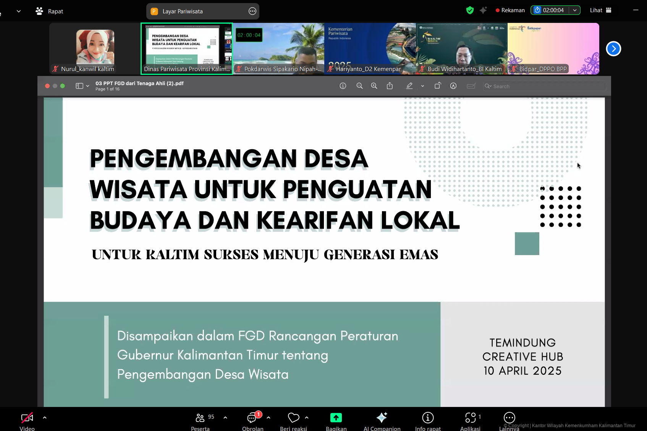Open the share icon in the PDF toolbar
Image resolution: width=647 pixels, height=431 pixels.
(x=390, y=86)
